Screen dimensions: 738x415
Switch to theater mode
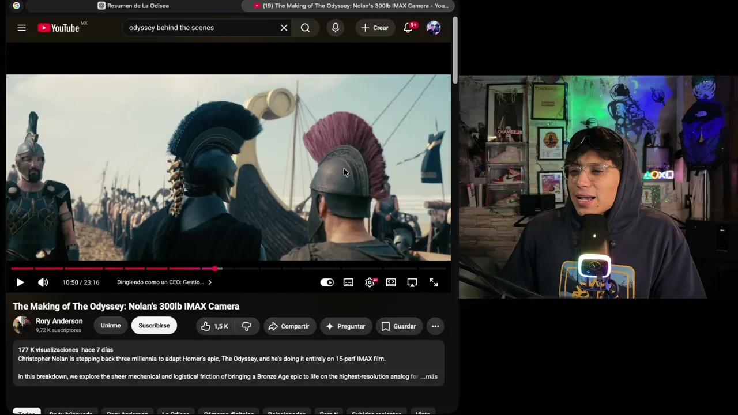click(x=391, y=282)
